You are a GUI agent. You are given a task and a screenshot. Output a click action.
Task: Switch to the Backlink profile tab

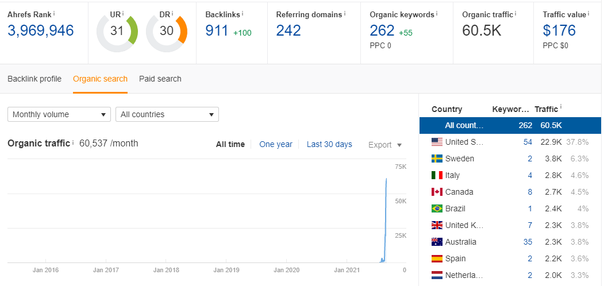tap(34, 79)
